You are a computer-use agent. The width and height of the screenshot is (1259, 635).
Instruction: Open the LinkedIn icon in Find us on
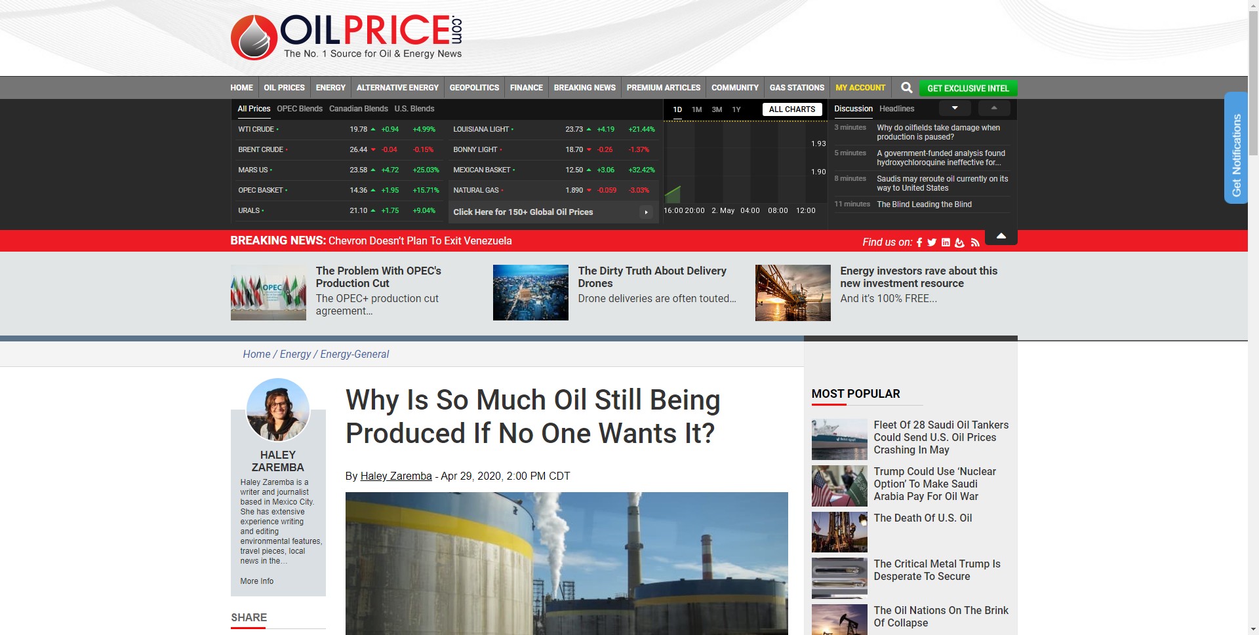[946, 242]
